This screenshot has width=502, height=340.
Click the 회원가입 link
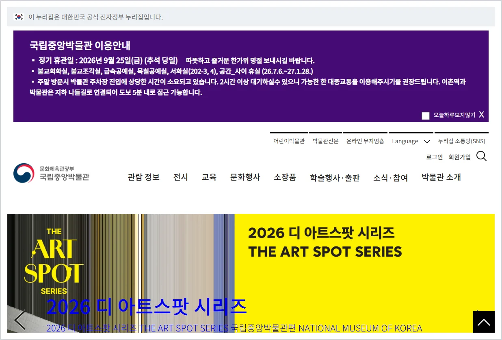[x=459, y=157]
